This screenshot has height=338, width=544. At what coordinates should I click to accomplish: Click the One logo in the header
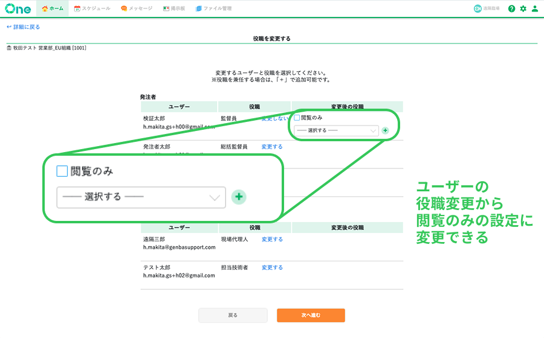click(x=19, y=8)
